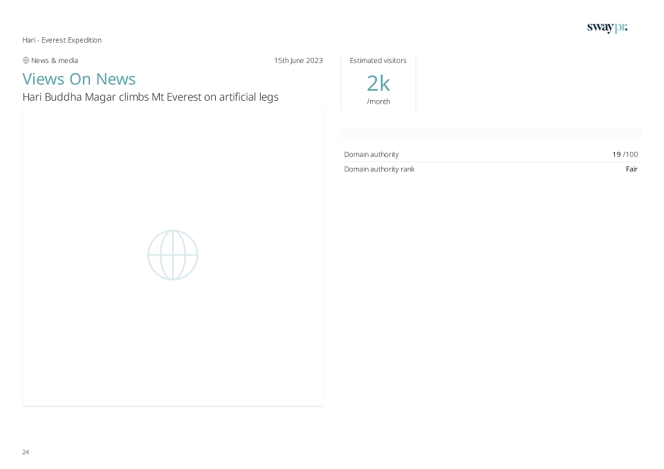Screen dimensions: 664x469
Task: Click the 2k visitor count
Action: coord(378,84)
